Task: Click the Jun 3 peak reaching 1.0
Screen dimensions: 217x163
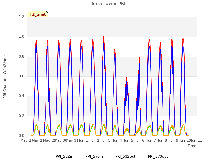Action: (104, 37)
